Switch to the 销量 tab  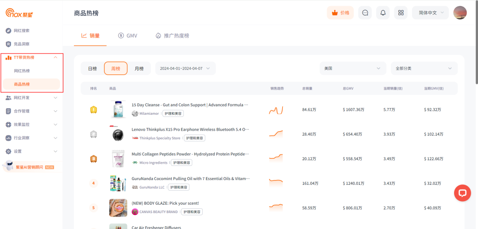tap(90, 36)
